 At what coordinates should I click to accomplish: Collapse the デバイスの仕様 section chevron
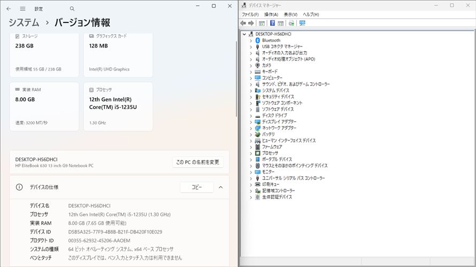click(220, 187)
